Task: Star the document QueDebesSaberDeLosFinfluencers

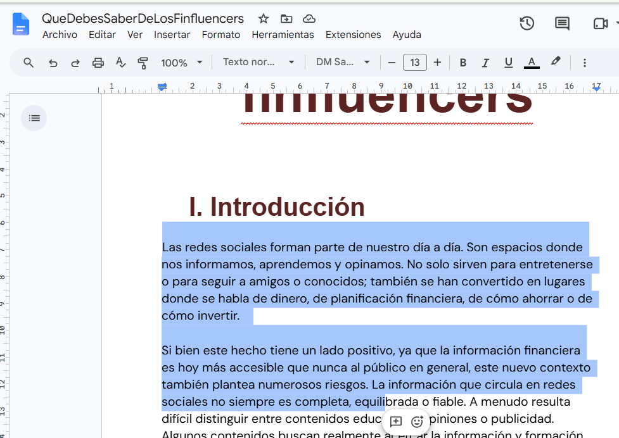Action: (264, 18)
